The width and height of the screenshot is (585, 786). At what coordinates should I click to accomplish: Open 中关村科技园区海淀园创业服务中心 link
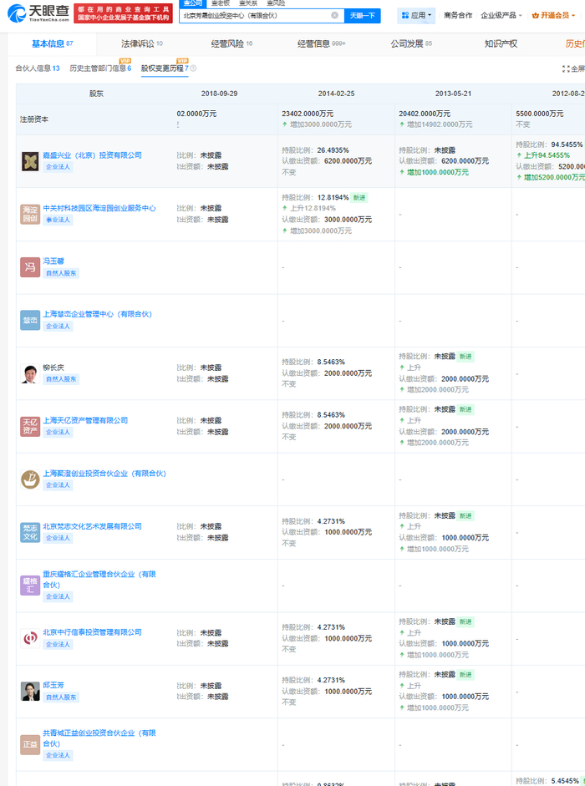(99, 208)
